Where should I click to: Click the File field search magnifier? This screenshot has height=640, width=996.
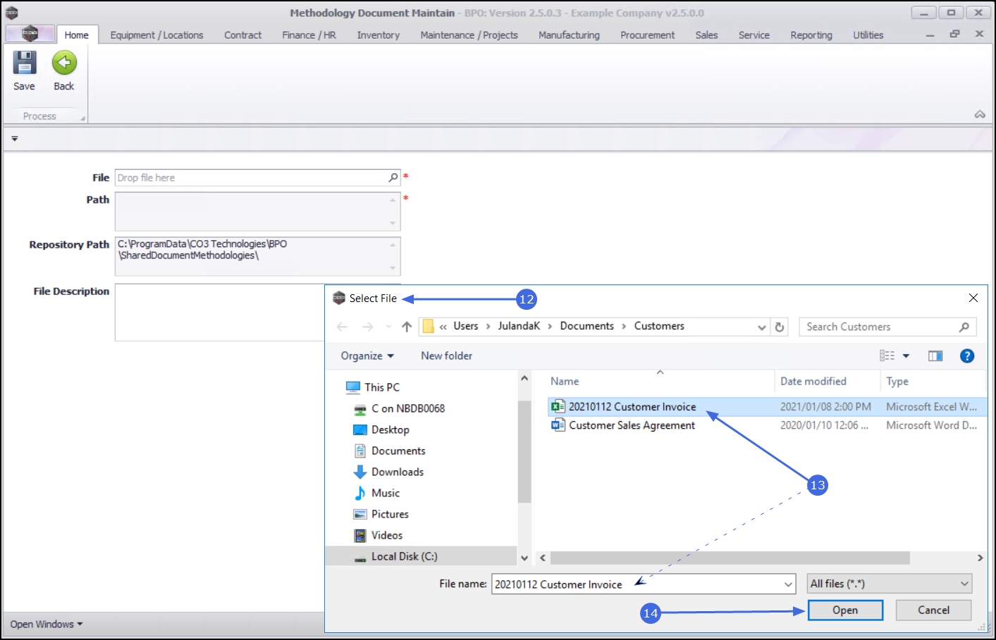[x=393, y=177]
